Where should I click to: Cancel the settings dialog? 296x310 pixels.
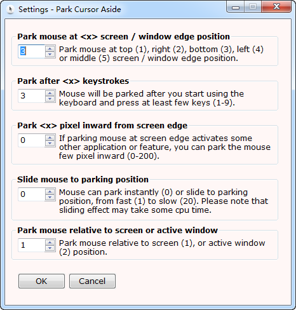[x=92, y=281]
